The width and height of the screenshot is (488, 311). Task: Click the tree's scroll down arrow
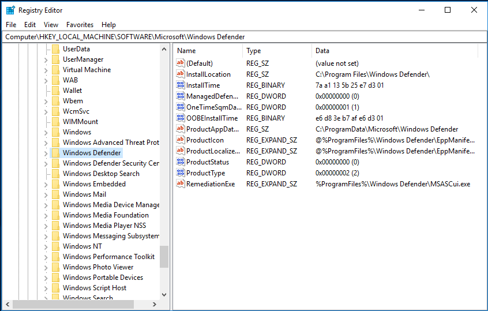164,294
